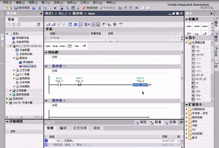Switch to the Compile tab in the info panel
219x148 pixels.
(63, 128)
